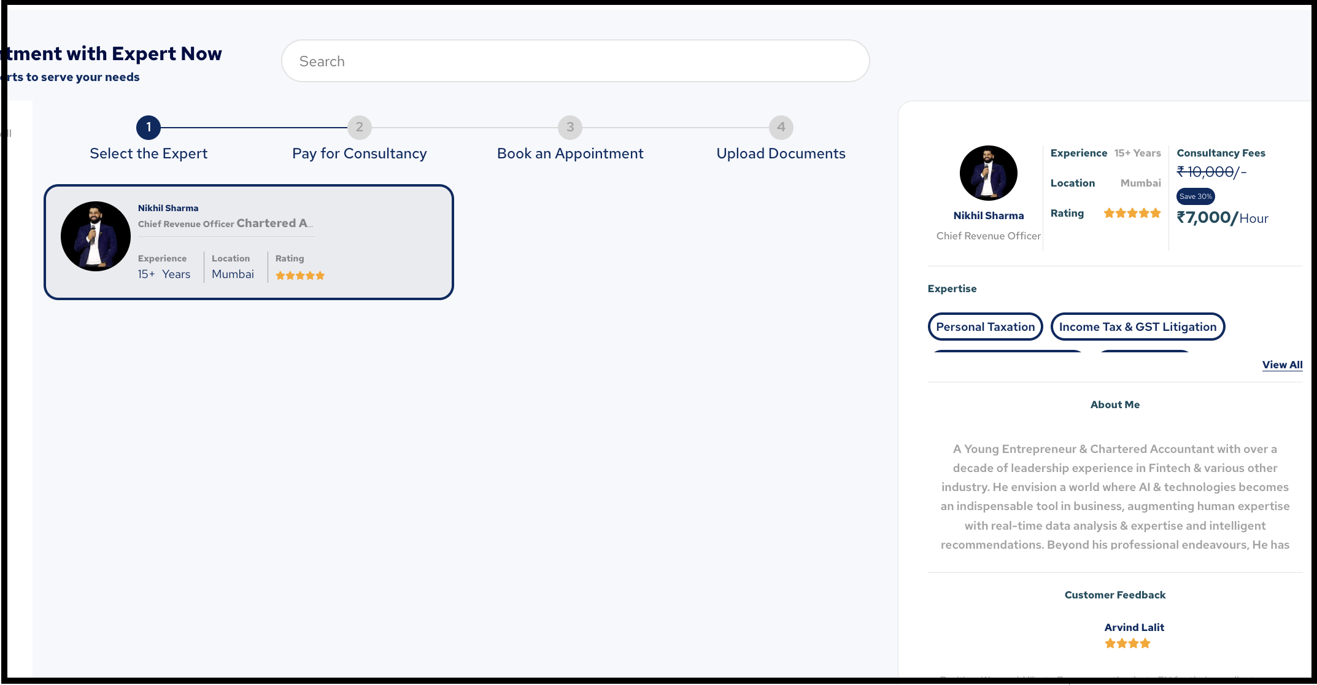Click '15+ Years' experience in expert card
The image size is (1317, 685).
tap(164, 274)
